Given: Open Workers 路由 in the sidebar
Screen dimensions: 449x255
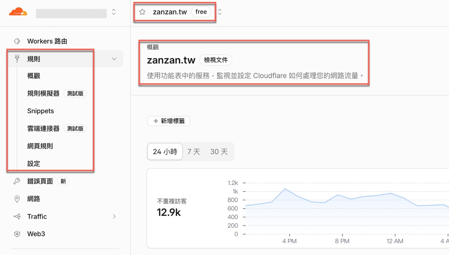Looking at the screenshot, I should pos(47,41).
